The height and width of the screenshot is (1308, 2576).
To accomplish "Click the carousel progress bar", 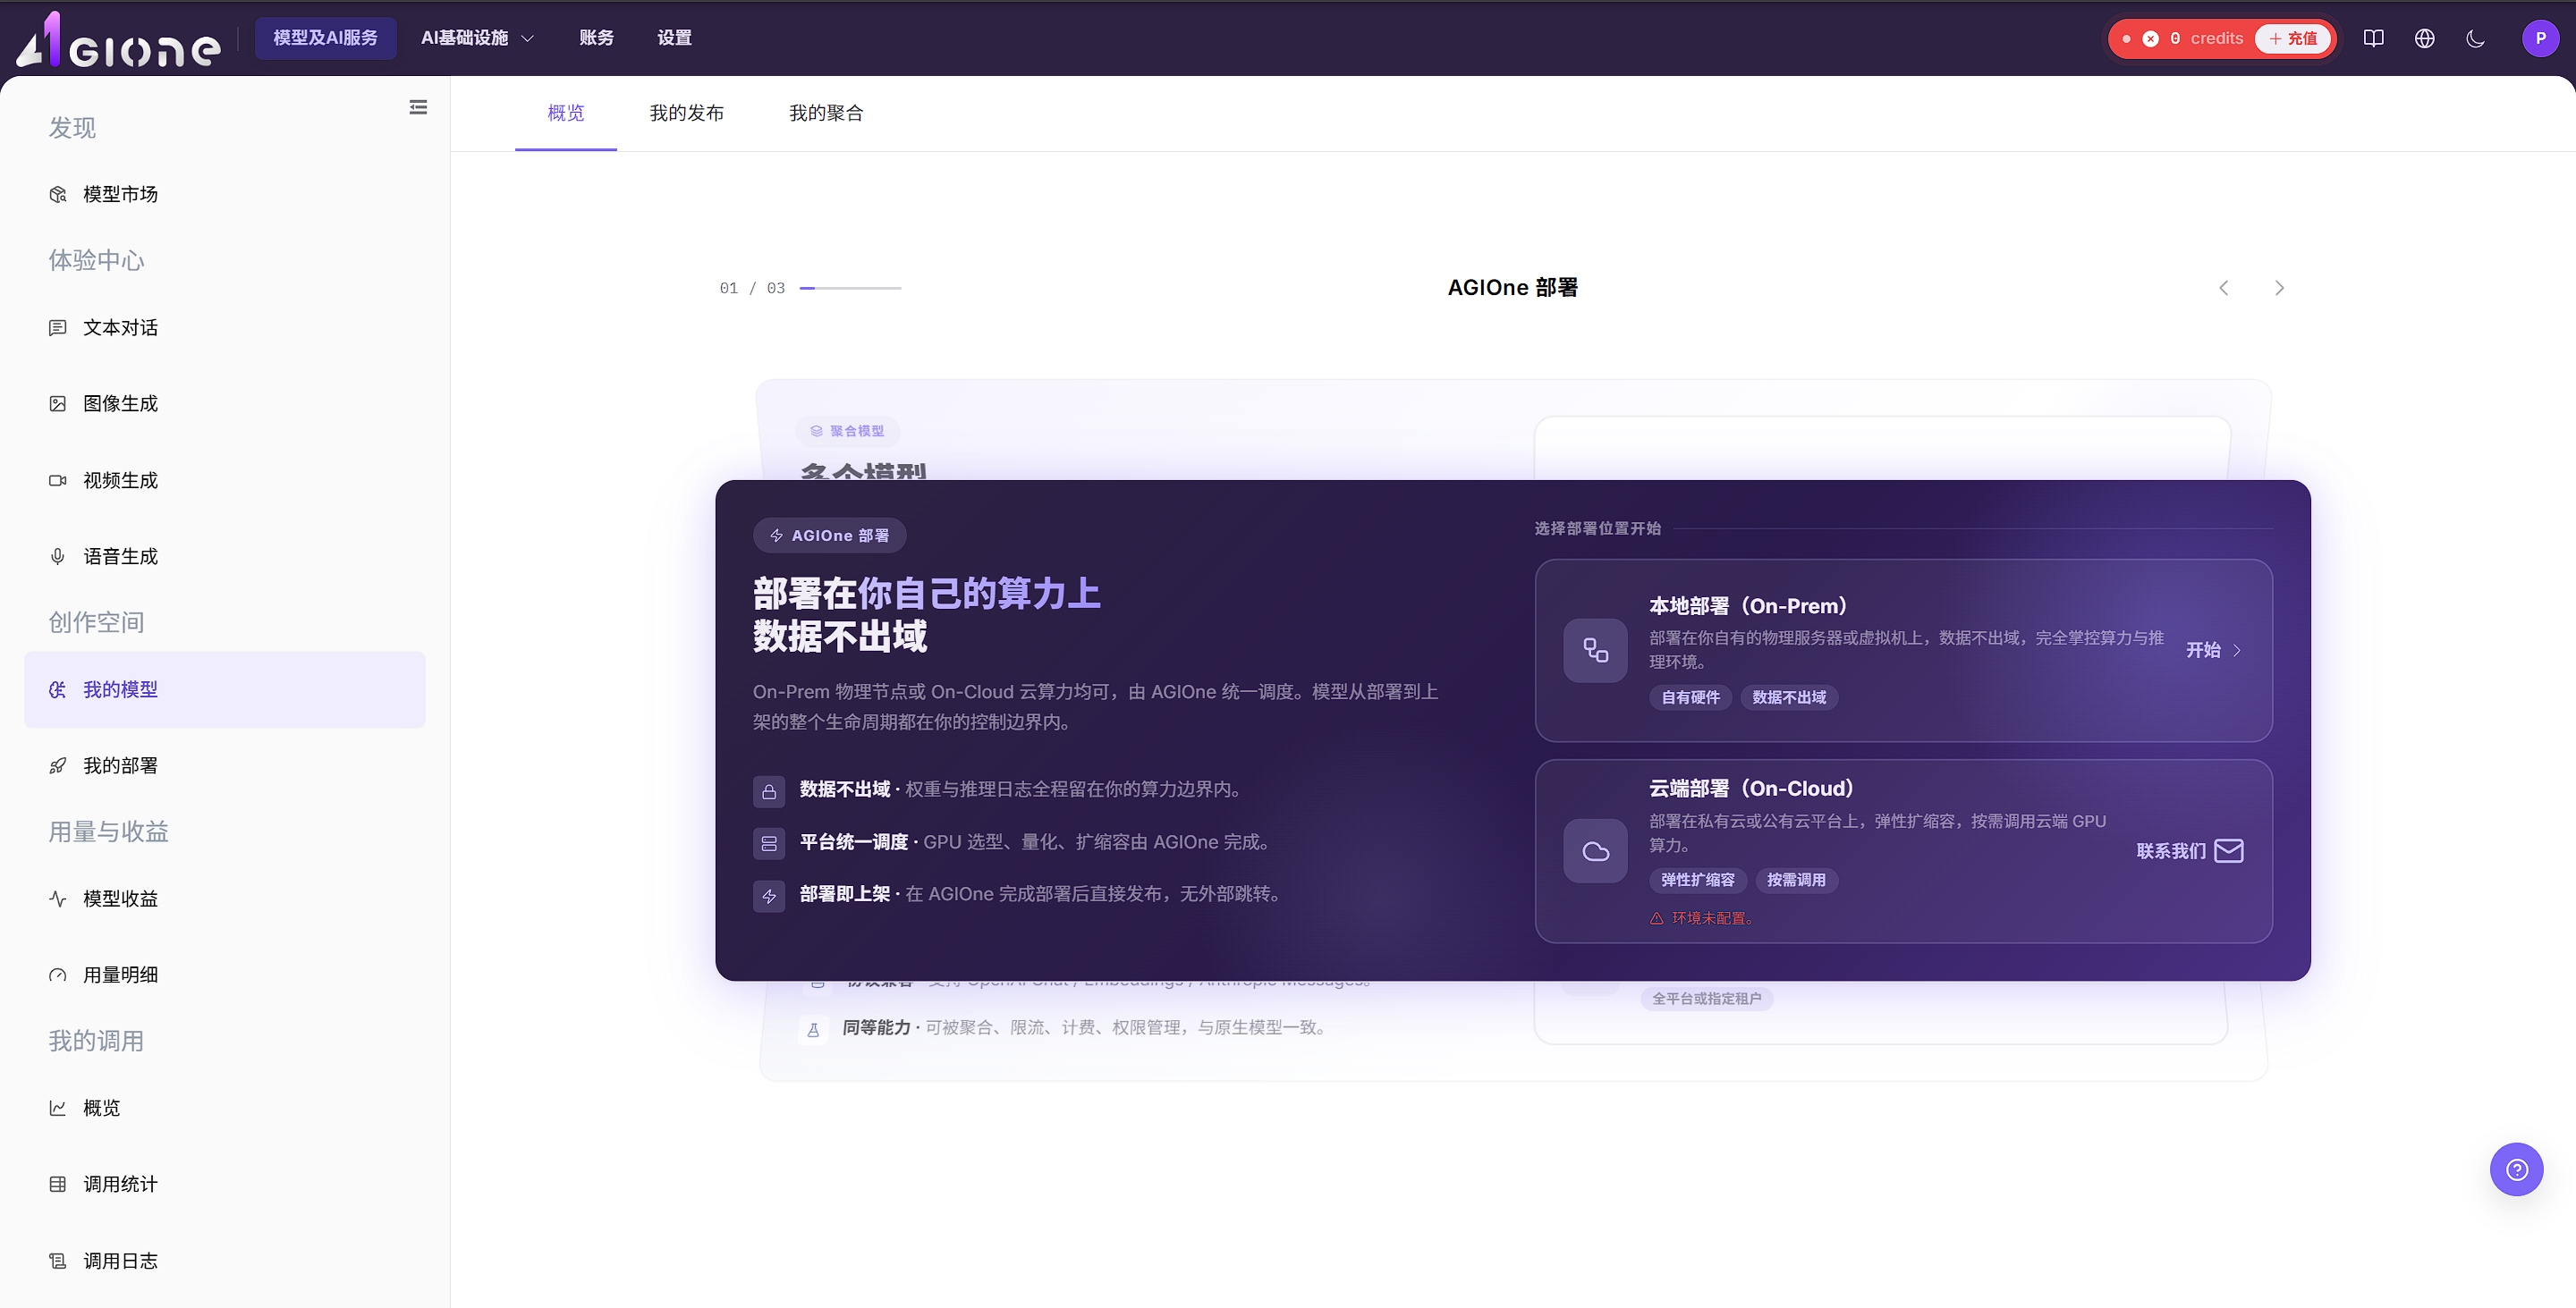I will tap(850, 288).
